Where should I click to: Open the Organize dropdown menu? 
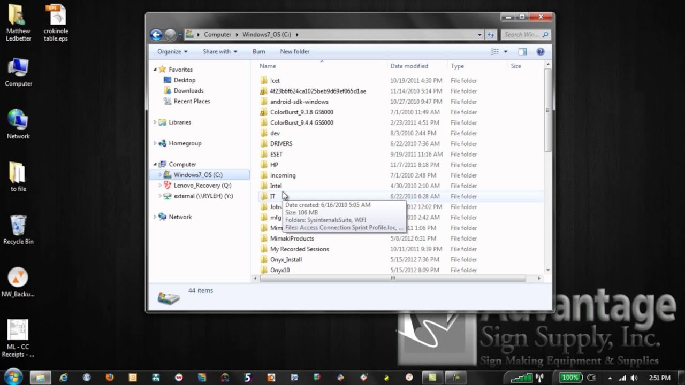coord(172,52)
